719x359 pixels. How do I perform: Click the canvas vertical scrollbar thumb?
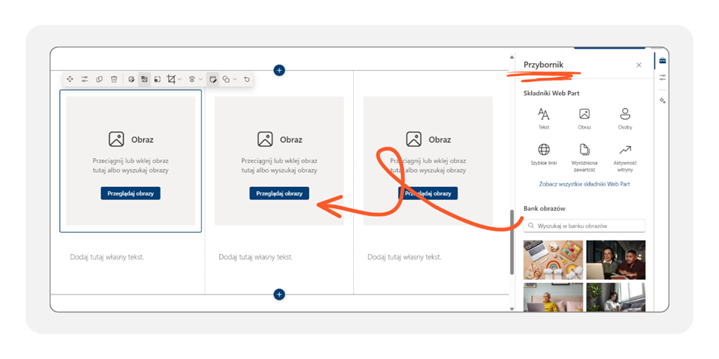(x=512, y=242)
